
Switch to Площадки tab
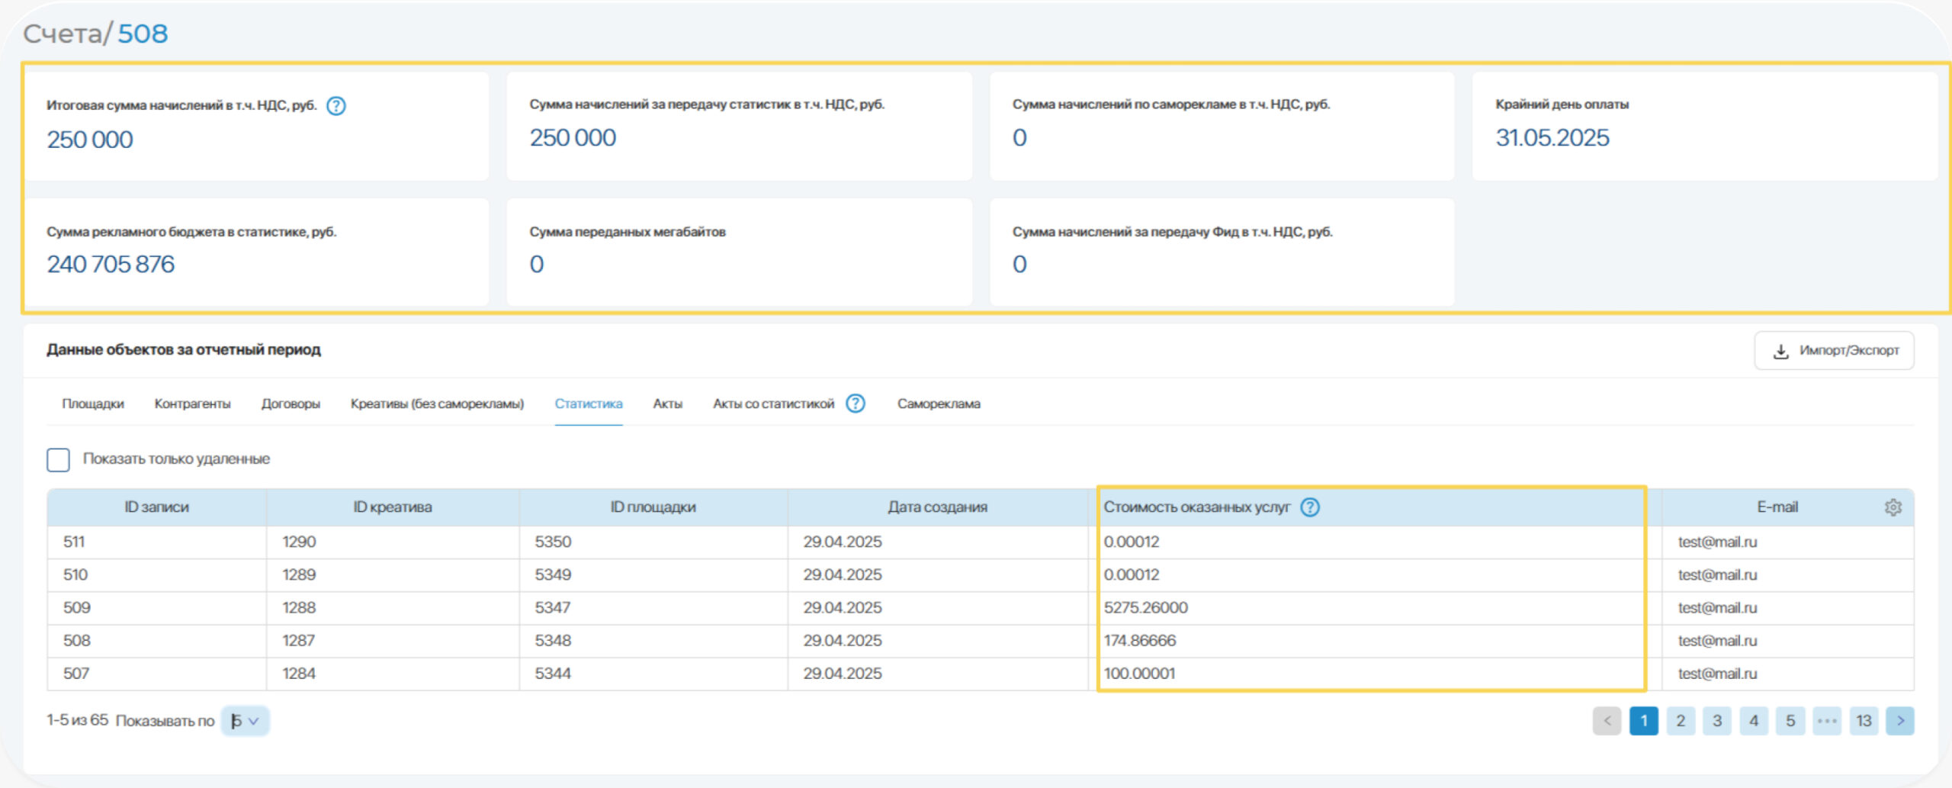coord(93,404)
